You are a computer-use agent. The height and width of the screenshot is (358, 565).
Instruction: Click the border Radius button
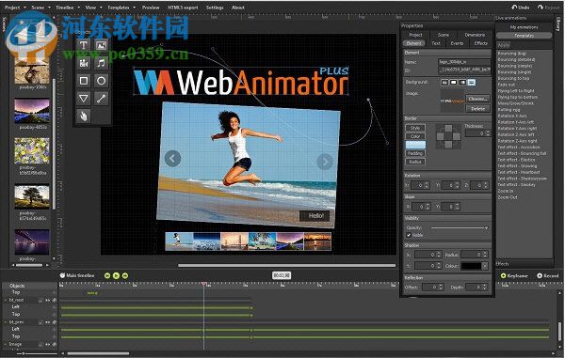coord(415,162)
